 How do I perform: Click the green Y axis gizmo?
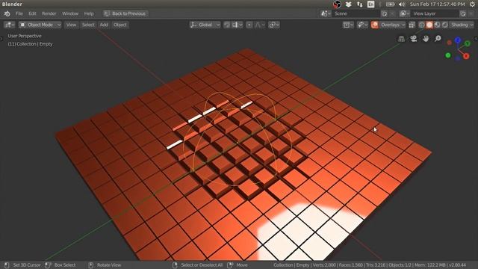point(468,43)
